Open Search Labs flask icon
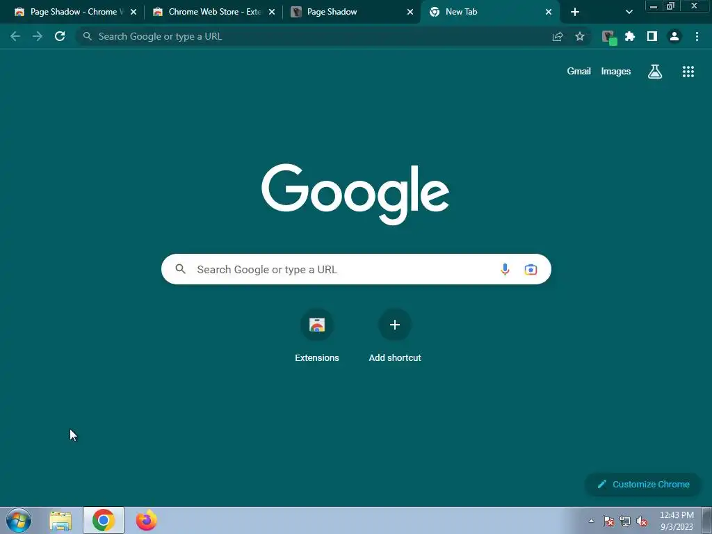712x534 pixels. tap(655, 72)
